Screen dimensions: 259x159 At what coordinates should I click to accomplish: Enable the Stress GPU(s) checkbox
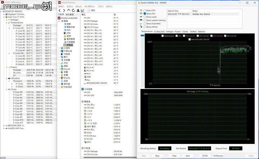(x=145, y=27)
